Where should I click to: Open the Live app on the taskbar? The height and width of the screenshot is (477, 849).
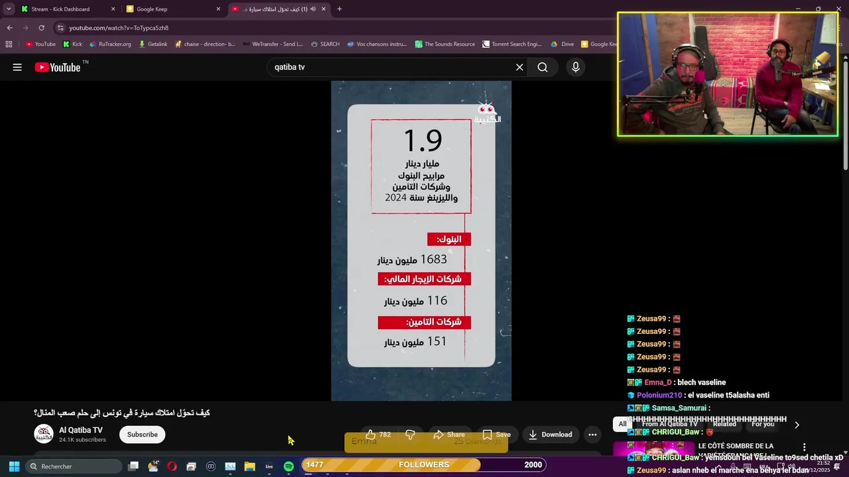click(x=269, y=466)
